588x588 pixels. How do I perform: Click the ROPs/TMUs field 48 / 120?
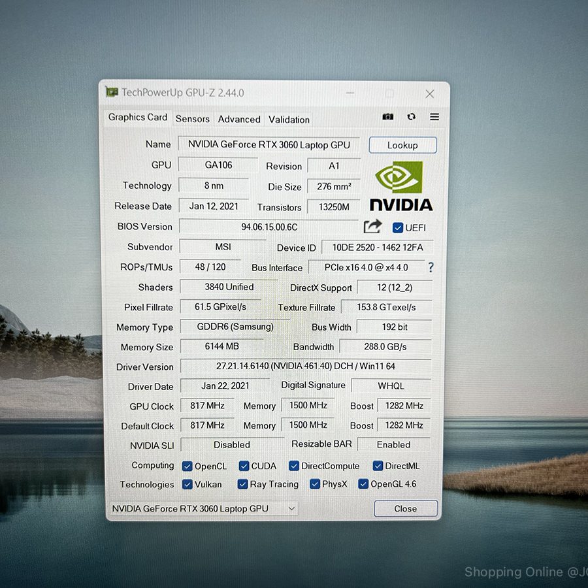click(210, 267)
